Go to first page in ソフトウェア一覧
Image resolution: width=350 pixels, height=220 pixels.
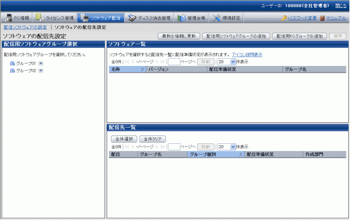[127, 62]
